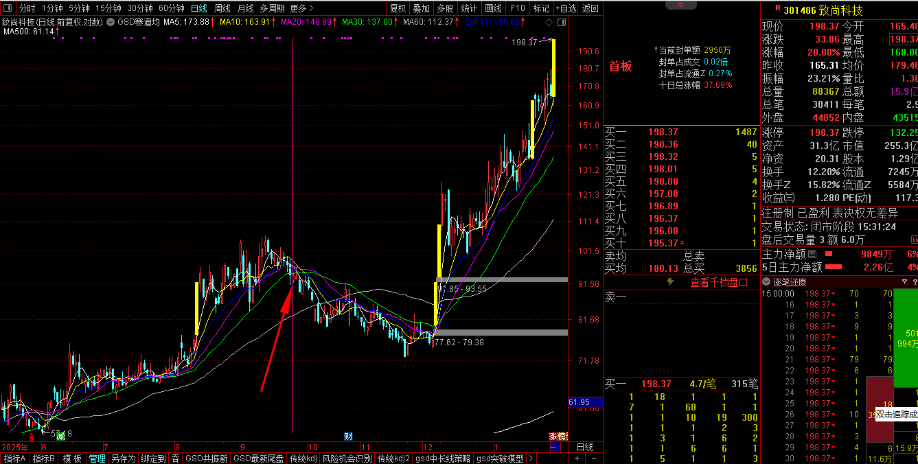Click the plus zoom-in button at chart bottom
The height and width of the screenshot is (464, 918).
tap(577, 458)
